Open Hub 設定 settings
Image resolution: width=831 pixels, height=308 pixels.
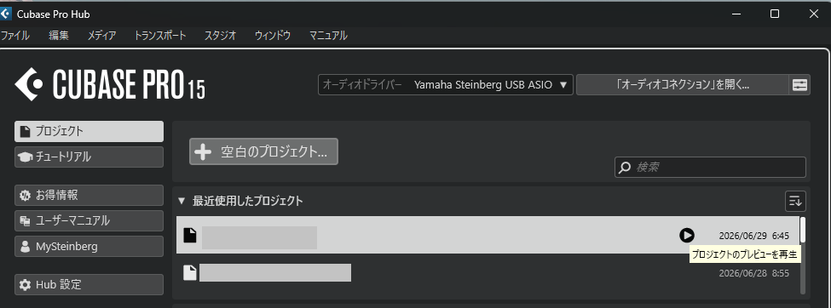click(89, 284)
